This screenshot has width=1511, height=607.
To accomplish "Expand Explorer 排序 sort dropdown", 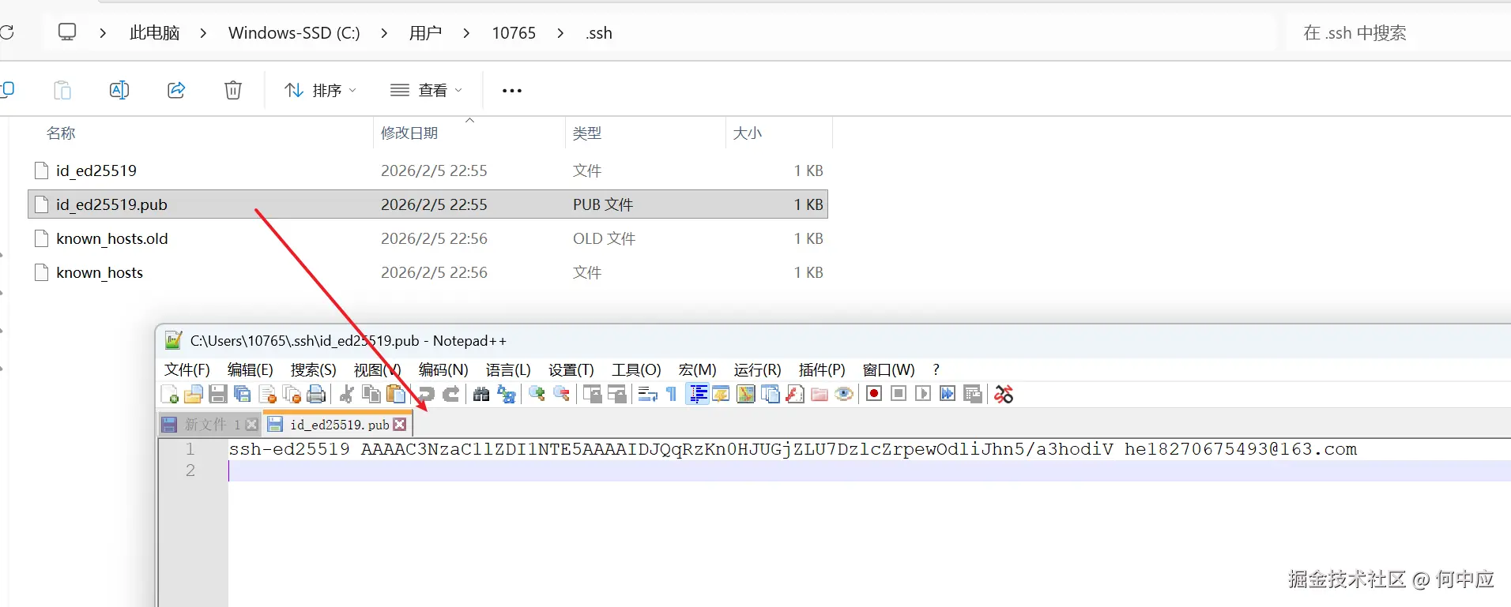I will point(321,90).
